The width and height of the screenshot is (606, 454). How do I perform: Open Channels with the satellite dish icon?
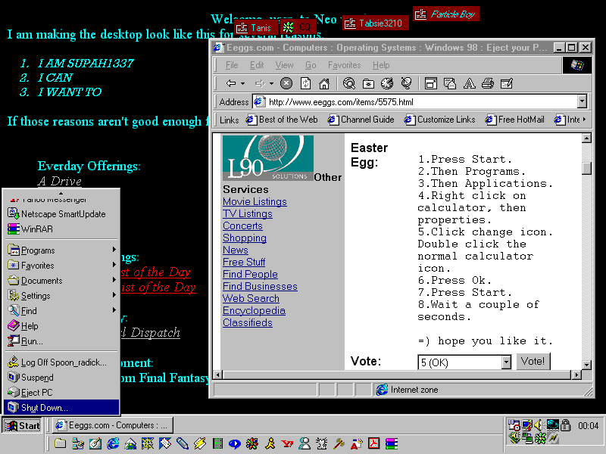tap(406, 83)
